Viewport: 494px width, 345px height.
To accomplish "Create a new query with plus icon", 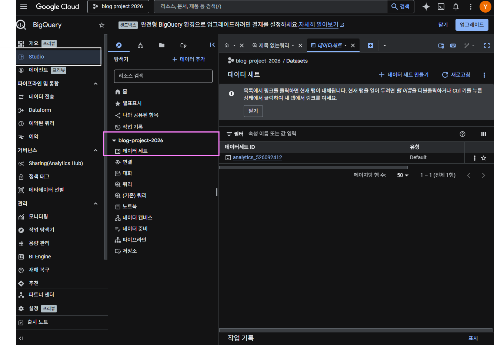I will click(370, 46).
